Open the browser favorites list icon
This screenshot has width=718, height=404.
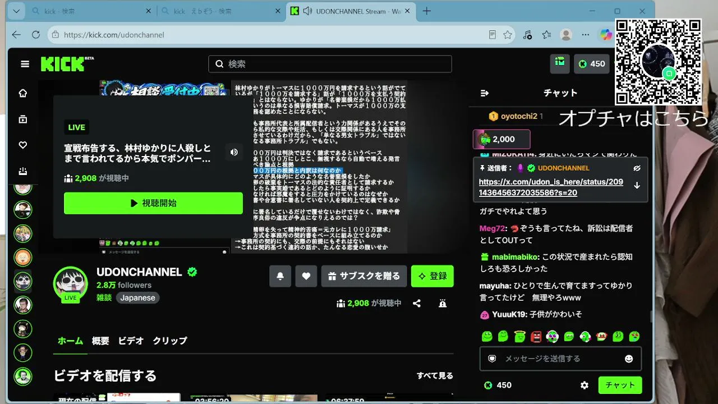[547, 35]
